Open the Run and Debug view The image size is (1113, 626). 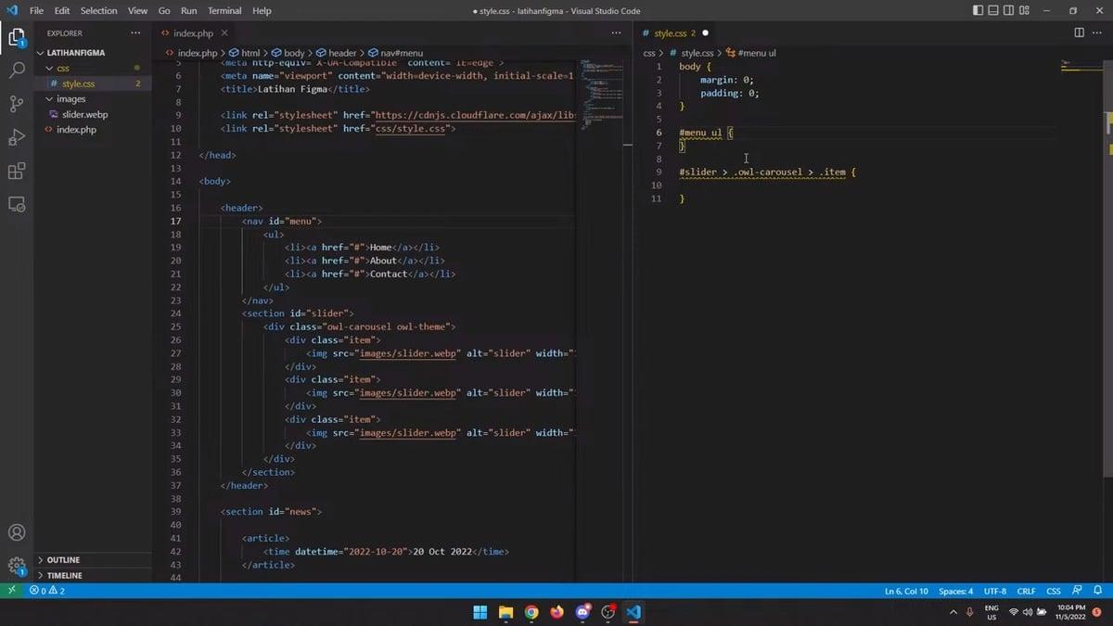(x=17, y=137)
